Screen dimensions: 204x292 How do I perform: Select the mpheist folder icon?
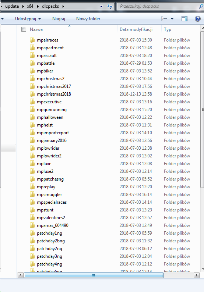(x=32, y=125)
